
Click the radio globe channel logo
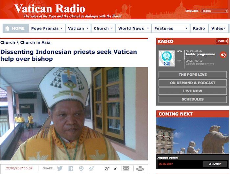point(167,58)
